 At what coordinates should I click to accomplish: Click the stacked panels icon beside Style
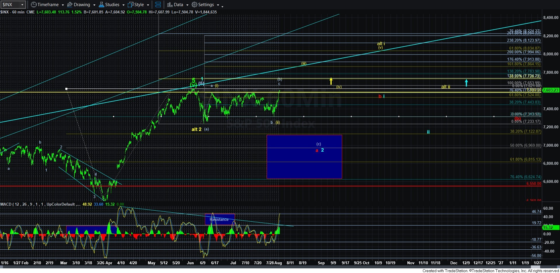point(158,5)
